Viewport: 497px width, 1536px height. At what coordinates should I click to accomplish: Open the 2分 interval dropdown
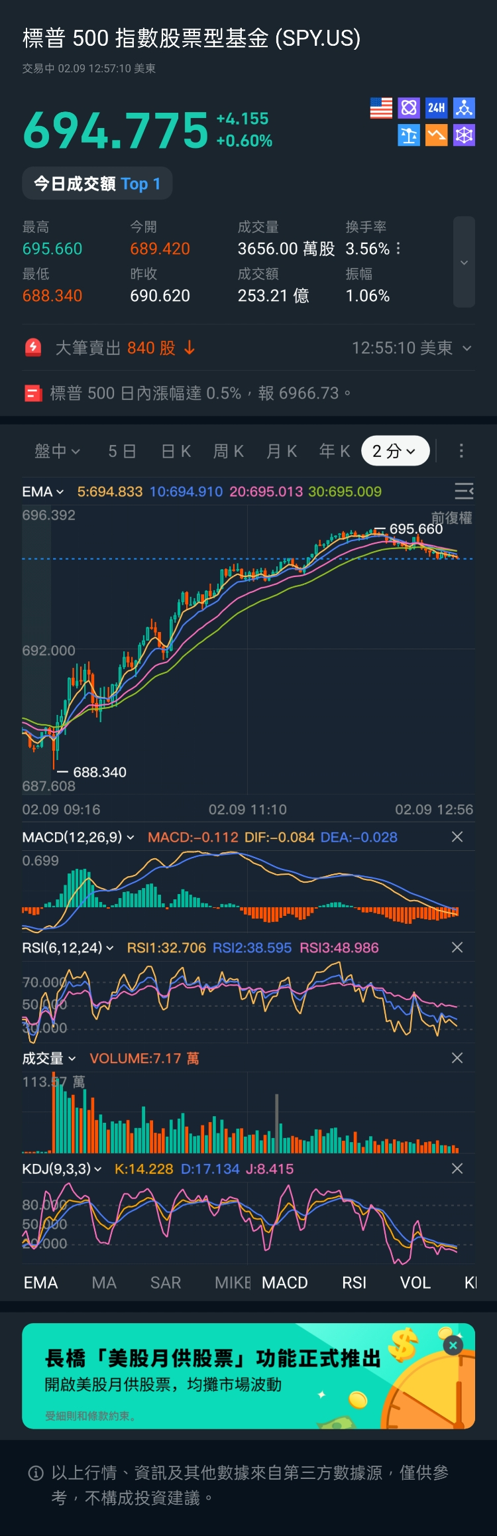[x=395, y=451]
